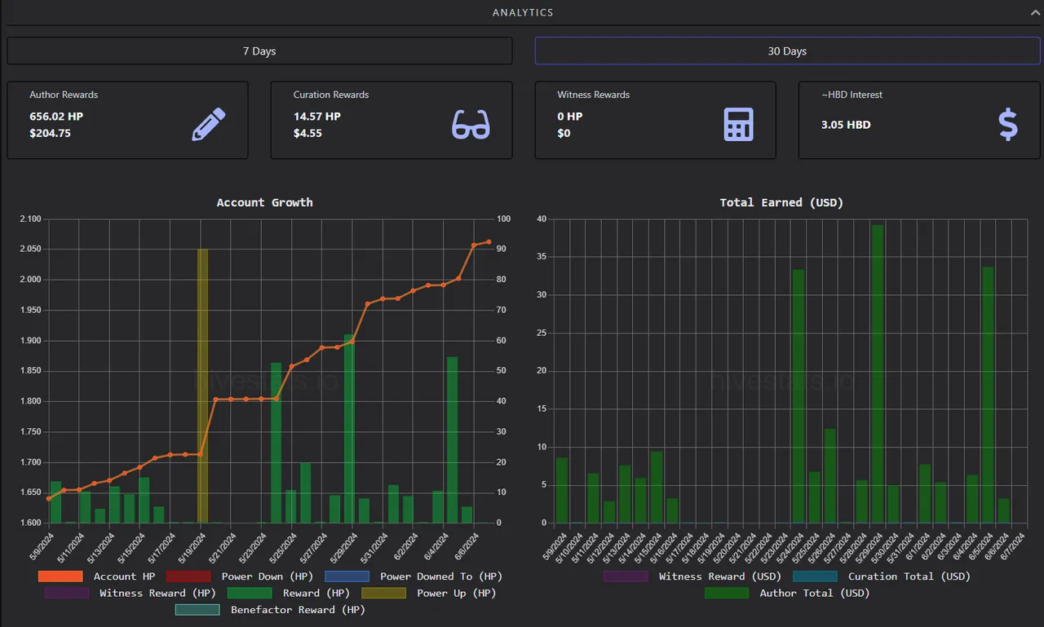Click the Witness Rewards calculator icon
The image size is (1044, 627).
(x=739, y=125)
